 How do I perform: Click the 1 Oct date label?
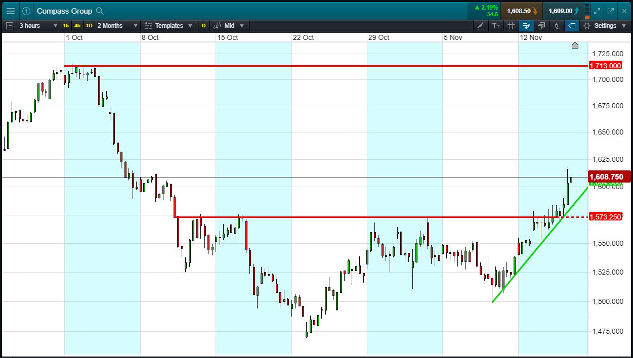click(x=74, y=37)
